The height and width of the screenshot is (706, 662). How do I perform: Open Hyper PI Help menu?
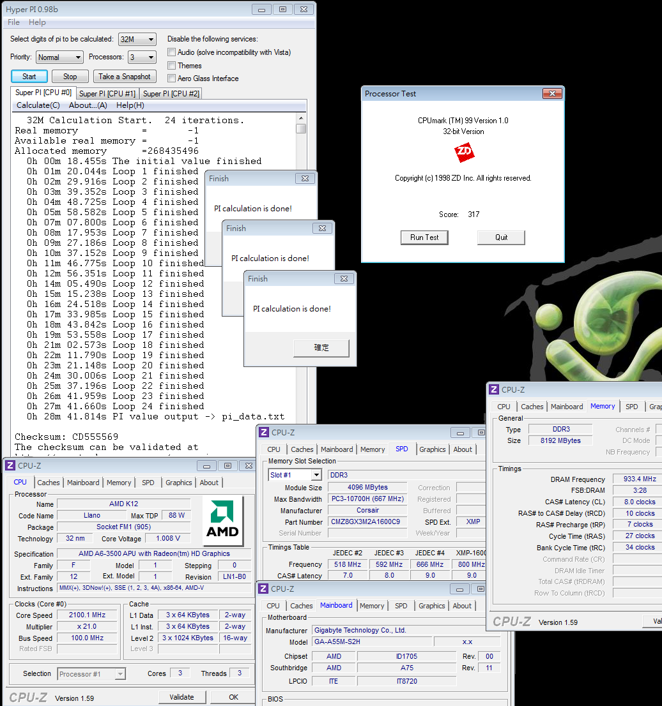click(37, 22)
